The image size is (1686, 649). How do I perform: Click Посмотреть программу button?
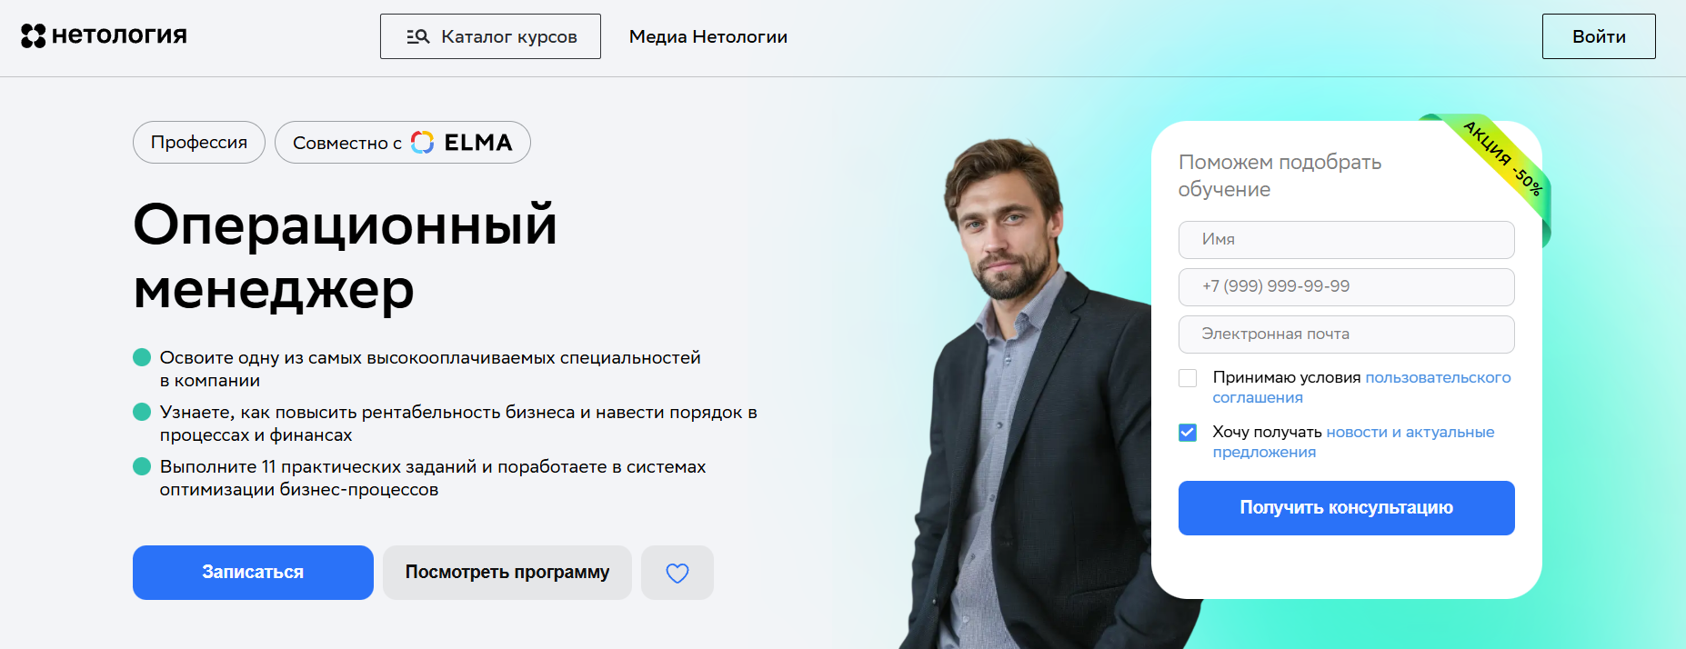pos(507,573)
